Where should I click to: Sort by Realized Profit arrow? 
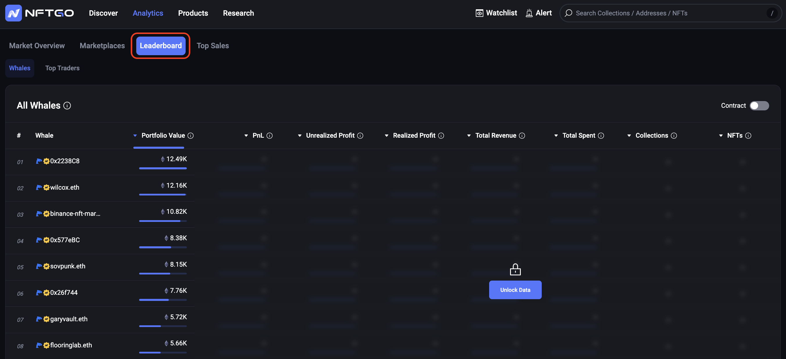pyautogui.click(x=387, y=136)
